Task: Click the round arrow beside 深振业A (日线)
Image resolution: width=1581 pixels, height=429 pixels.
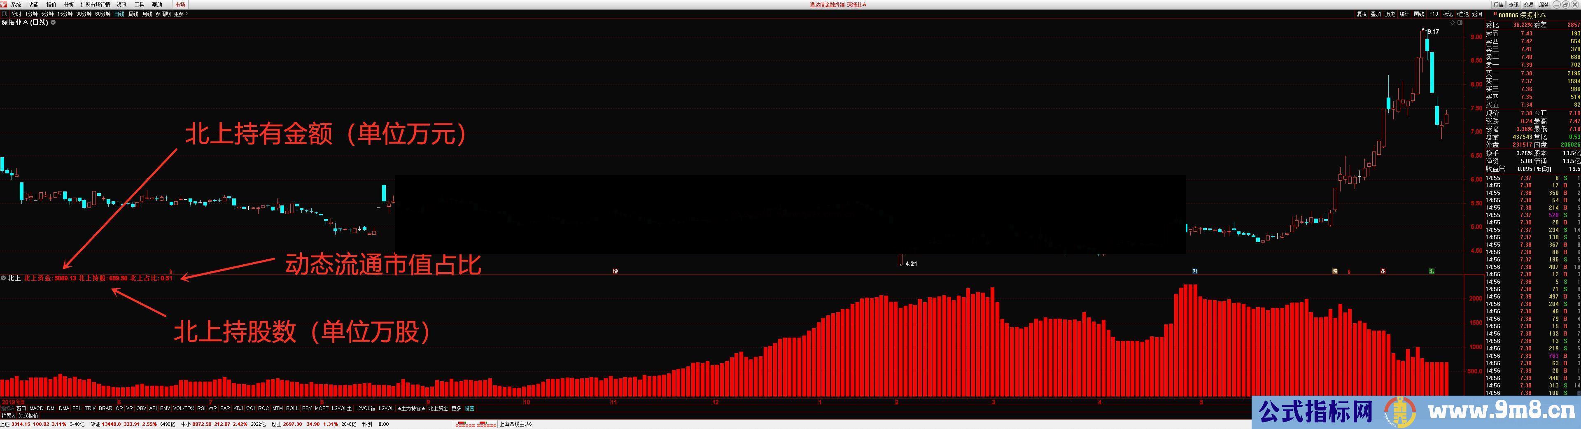Action: (x=54, y=23)
